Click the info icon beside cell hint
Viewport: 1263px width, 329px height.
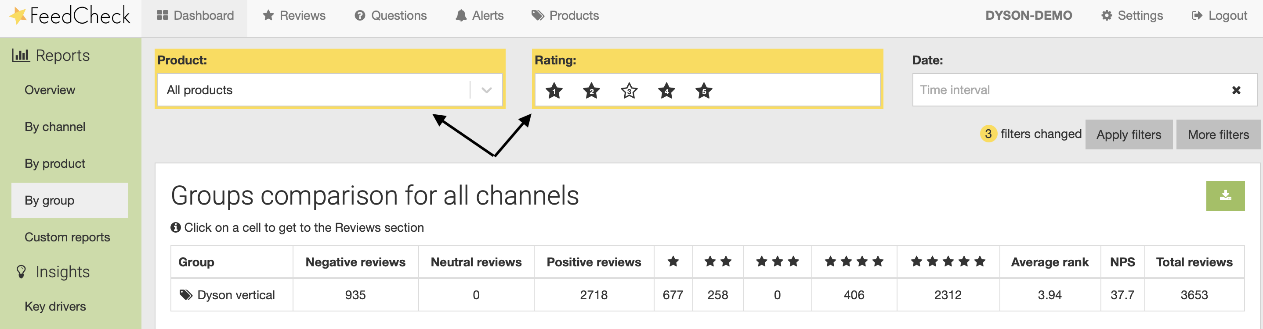click(x=176, y=227)
